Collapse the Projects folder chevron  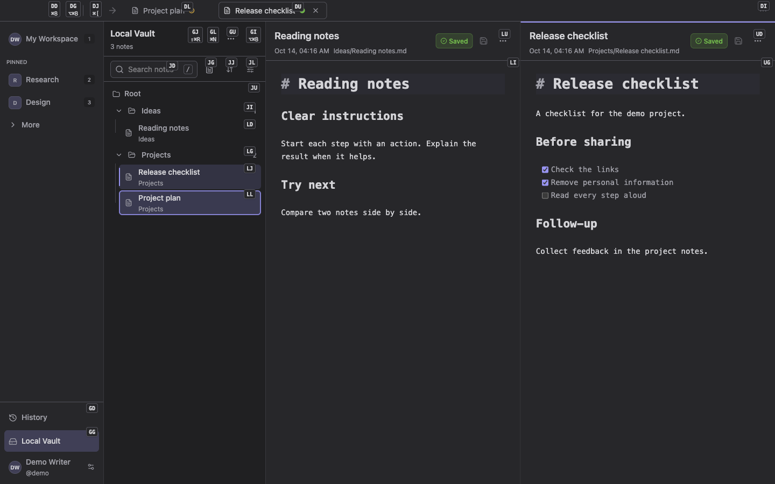tap(119, 155)
